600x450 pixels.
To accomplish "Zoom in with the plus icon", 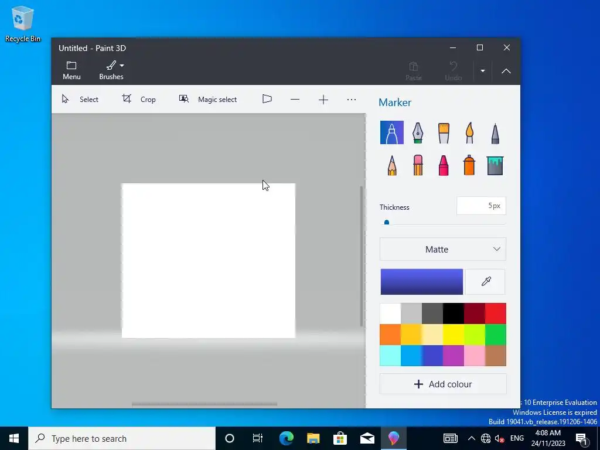I will [323, 100].
